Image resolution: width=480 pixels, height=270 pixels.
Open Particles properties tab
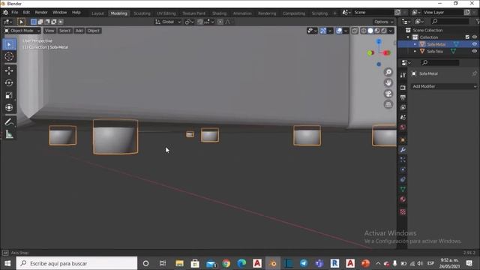[403, 160]
